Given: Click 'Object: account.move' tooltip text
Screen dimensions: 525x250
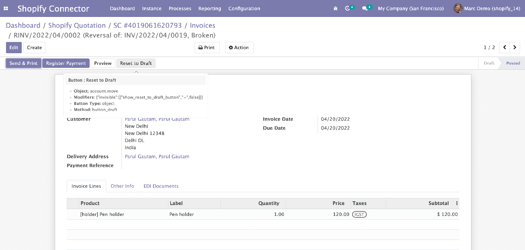Looking at the screenshot, I should pos(96,91).
